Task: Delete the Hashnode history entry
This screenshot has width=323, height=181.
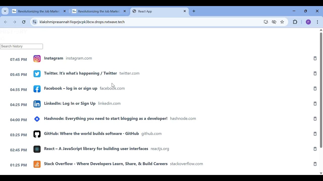Action: [315, 119]
